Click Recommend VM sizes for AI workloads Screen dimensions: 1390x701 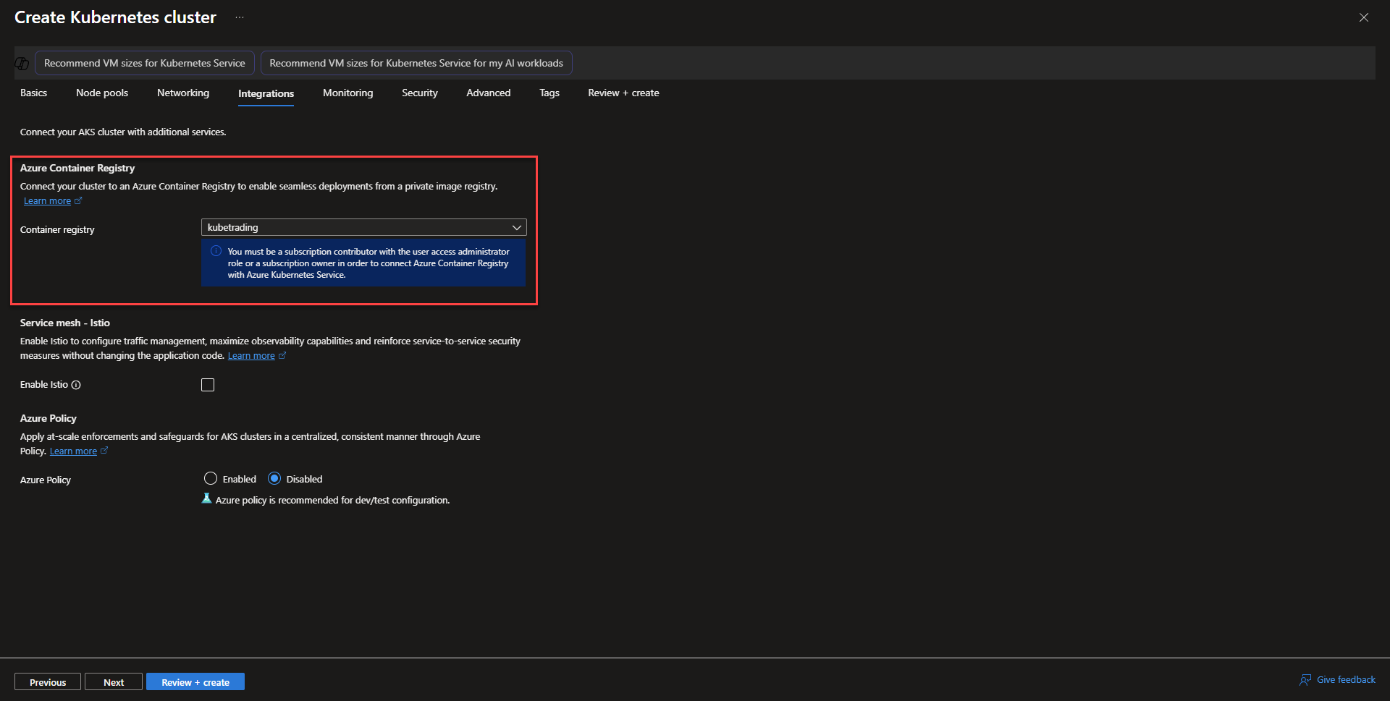click(416, 64)
